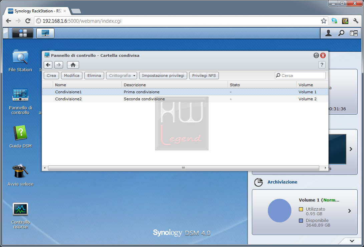Reload the browser page

coord(28,21)
